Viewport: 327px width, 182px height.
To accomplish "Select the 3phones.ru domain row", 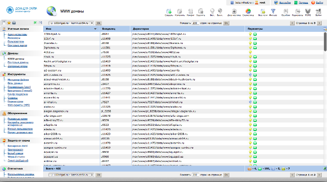I will [x=184, y=48].
